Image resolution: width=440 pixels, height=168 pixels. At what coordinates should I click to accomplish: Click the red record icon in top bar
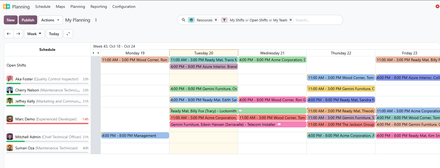tap(437, 6)
